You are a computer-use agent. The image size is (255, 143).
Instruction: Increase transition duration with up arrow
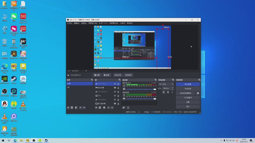(172, 87)
